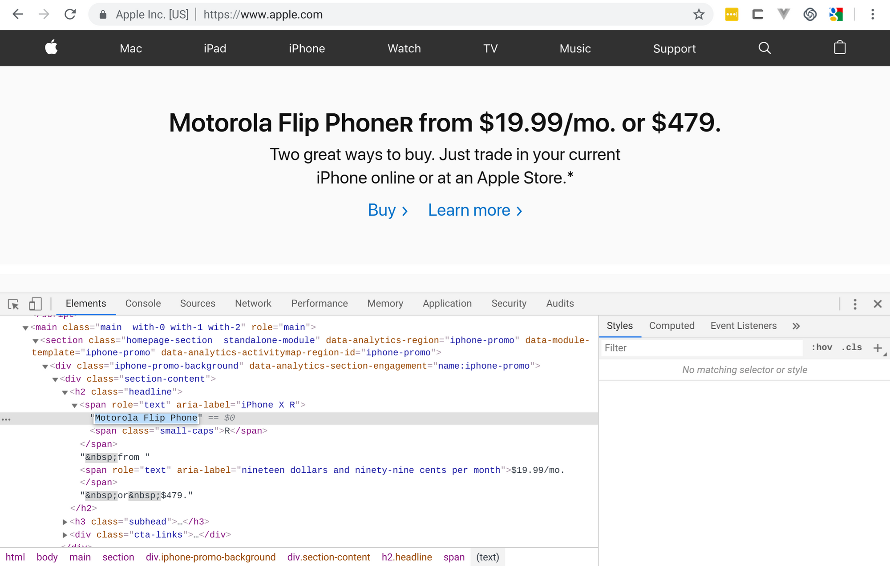
Task: Click the Styles panel tab
Action: 619,325
